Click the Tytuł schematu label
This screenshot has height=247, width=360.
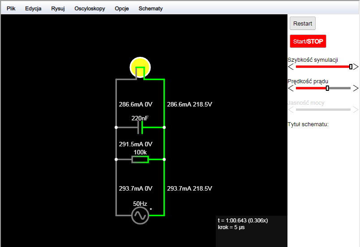[x=308, y=124]
